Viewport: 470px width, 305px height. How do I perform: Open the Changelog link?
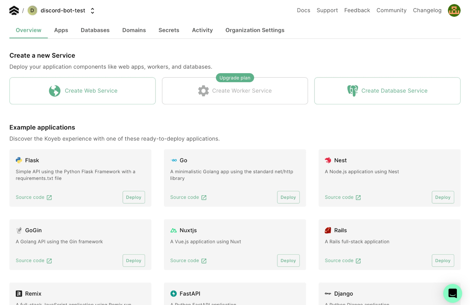click(427, 10)
